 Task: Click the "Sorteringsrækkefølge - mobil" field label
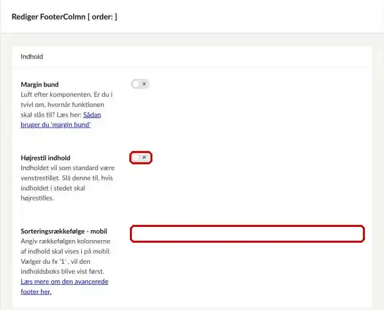(x=64, y=231)
